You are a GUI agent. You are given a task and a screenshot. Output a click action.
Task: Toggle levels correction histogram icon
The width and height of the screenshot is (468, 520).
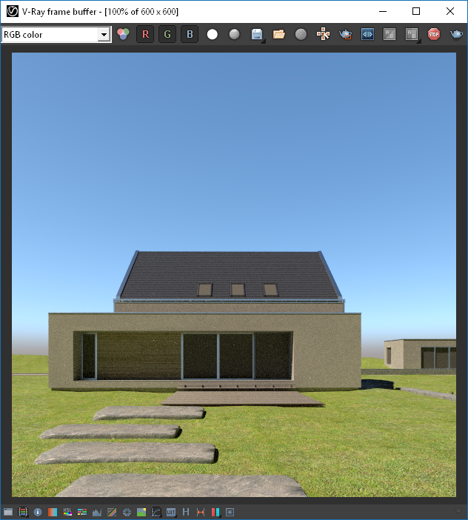tap(97, 512)
